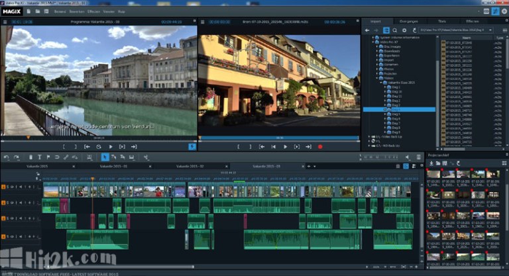Click the back arrow in media browser

[x=367, y=30]
